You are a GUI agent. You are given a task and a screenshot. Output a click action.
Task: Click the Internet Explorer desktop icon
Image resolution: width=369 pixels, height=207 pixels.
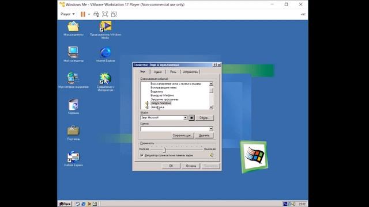point(106,54)
